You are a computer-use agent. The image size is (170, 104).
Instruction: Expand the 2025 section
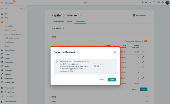pyautogui.click(x=147, y=97)
